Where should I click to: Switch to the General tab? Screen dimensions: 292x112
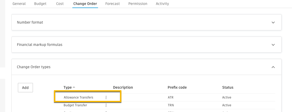[x=19, y=4]
